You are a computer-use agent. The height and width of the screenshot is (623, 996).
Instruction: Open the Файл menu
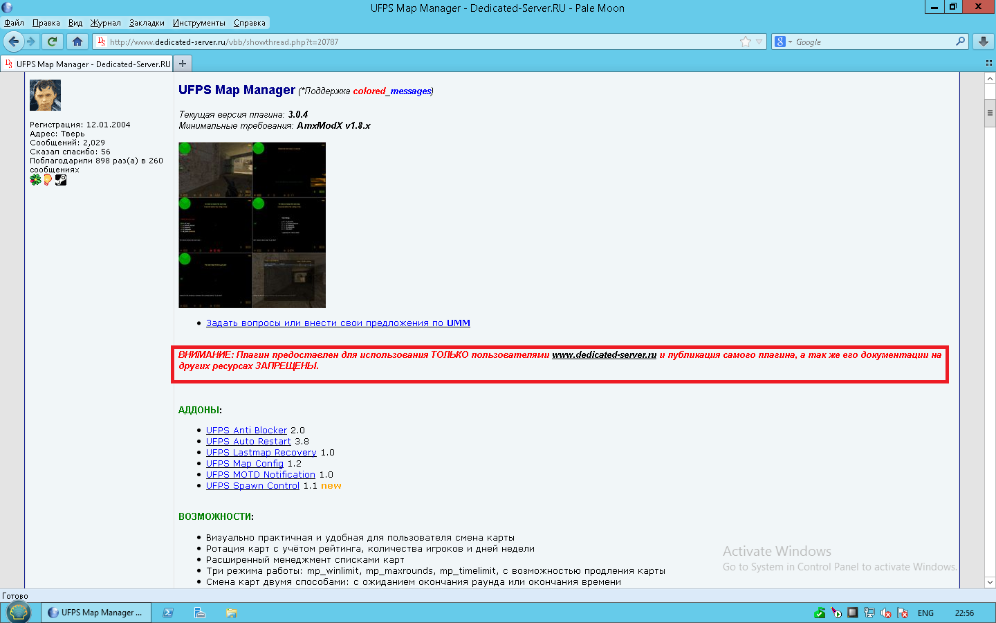tap(15, 23)
